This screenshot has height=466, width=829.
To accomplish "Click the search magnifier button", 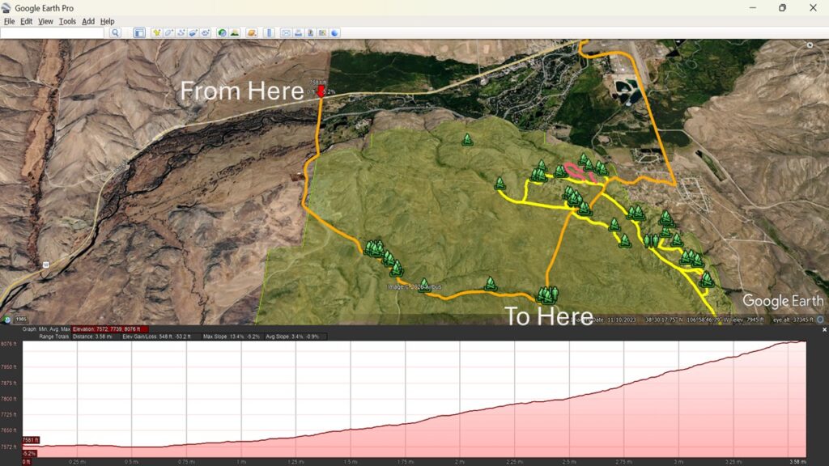I will tap(115, 32).
